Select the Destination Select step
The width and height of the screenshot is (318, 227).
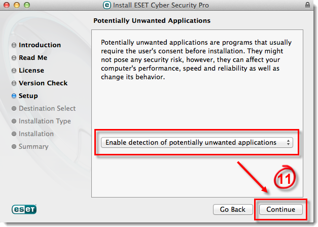[x=47, y=109]
